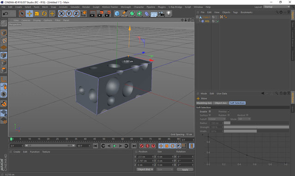Toggle the X axis lock
This screenshot has height=176, width=295.
pyautogui.click(x=61, y=13)
